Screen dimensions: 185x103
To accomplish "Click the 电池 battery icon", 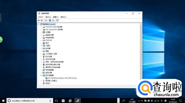I will 44,43.
